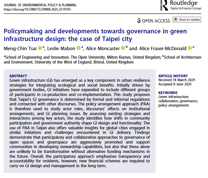The image size is (208, 178).
Task: Click the KEYWORDS heading
Action: click(x=168, y=93)
